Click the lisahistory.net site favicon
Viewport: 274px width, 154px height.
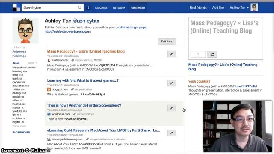tap(49, 60)
